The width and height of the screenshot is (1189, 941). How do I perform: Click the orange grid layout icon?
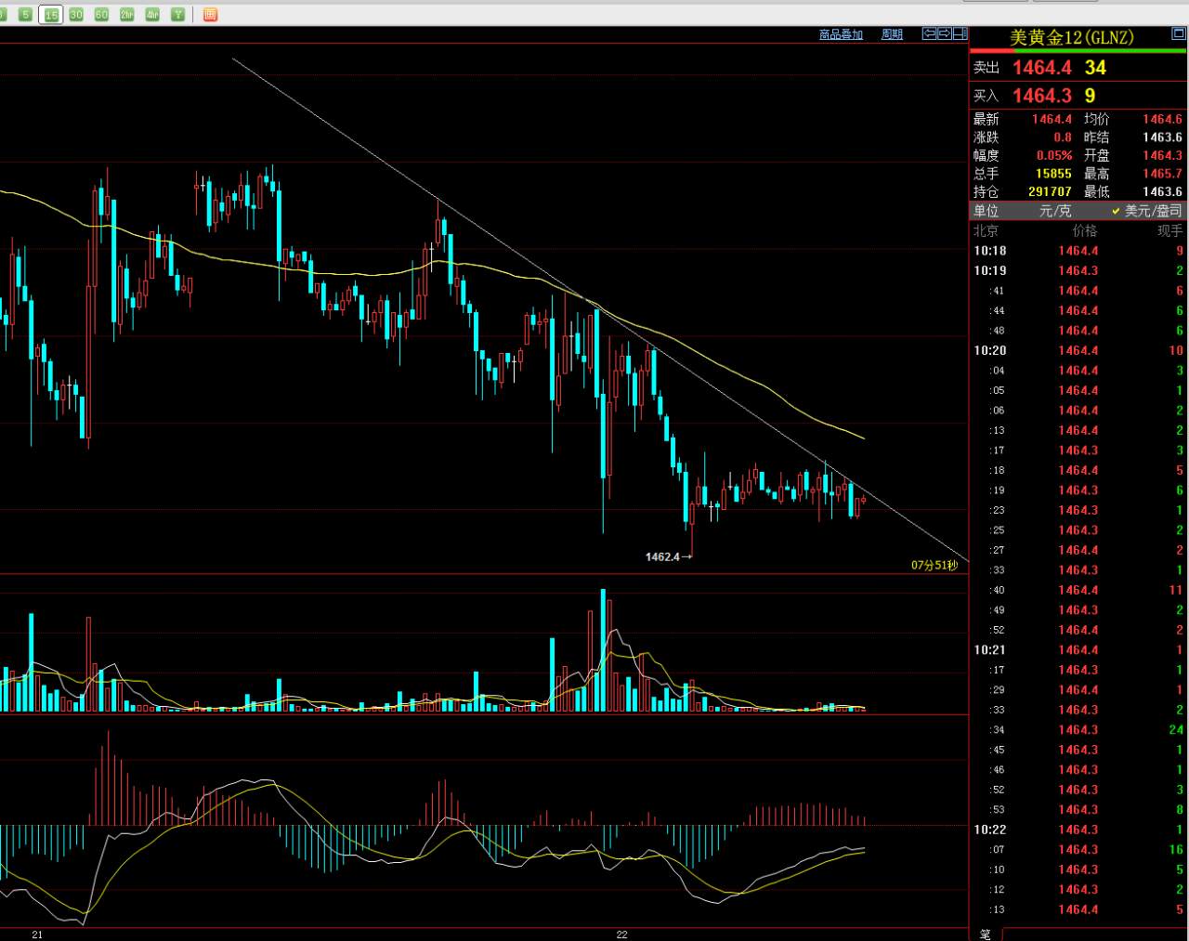point(210,15)
